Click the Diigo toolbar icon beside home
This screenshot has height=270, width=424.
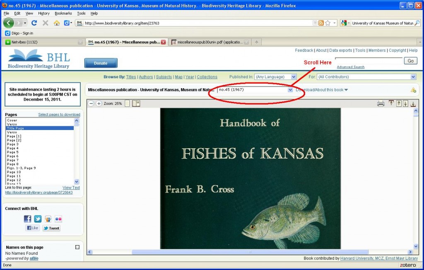coord(67,23)
